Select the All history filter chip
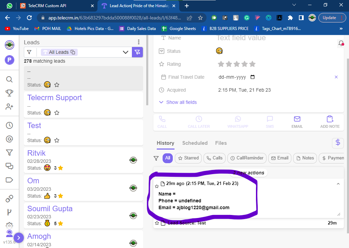The width and height of the screenshot is (349, 248). point(168,158)
